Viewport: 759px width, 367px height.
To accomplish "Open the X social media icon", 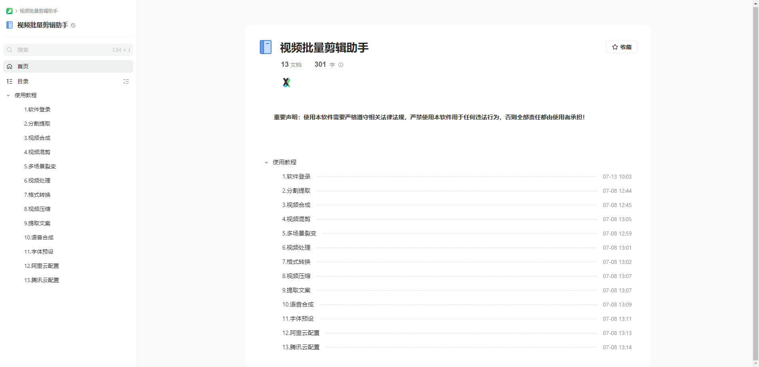I will coord(287,82).
